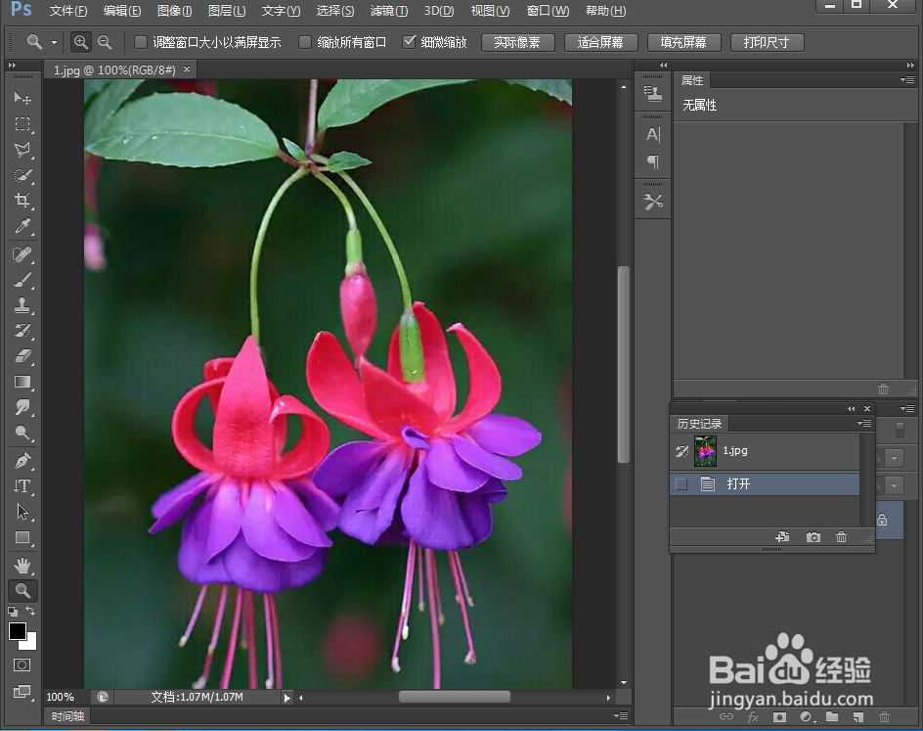The width and height of the screenshot is (923, 731).
Task: Click Zoom In icon in options bar
Action: [80, 42]
